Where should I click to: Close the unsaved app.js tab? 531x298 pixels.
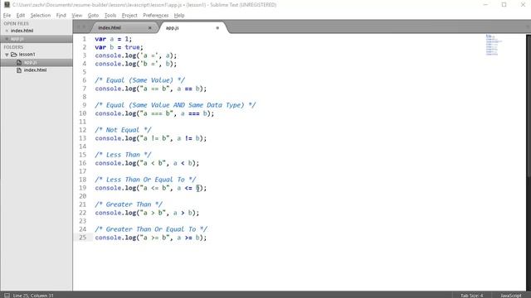[217, 27]
